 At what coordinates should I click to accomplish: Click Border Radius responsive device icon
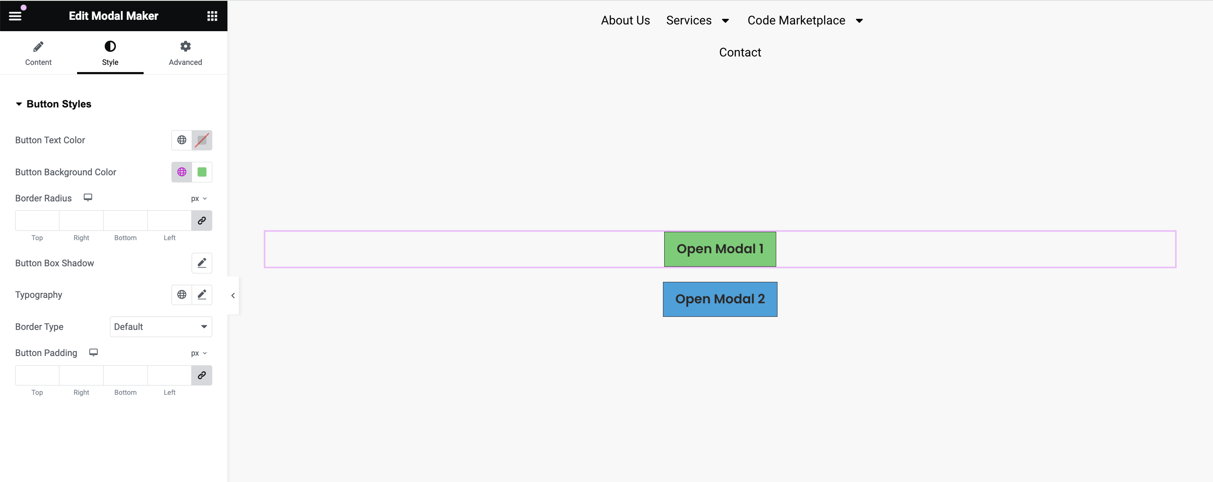click(x=88, y=198)
